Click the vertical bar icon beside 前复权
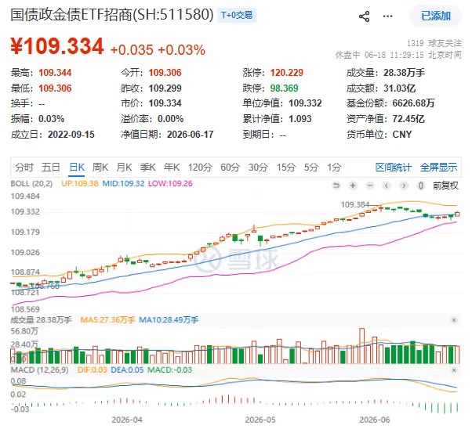 (x=421, y=186)
